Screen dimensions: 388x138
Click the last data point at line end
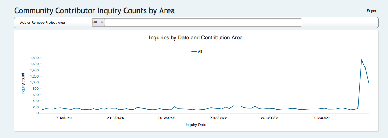coord(369,83)
